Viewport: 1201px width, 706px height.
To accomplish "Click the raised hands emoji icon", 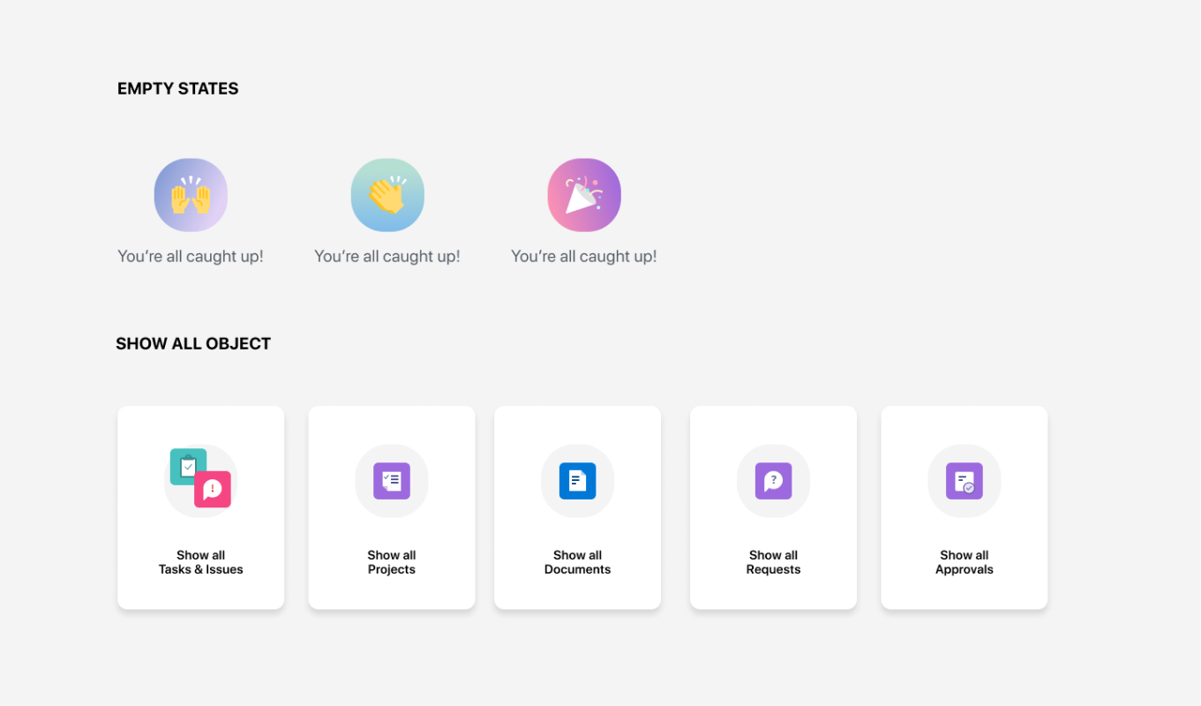I will [x=191, y=195].
